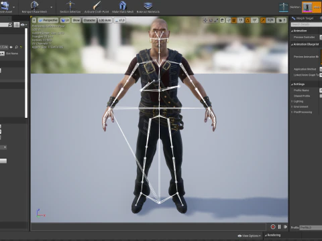Open the camera speed setting
322x241 pixels.
(x=282, y=21)
